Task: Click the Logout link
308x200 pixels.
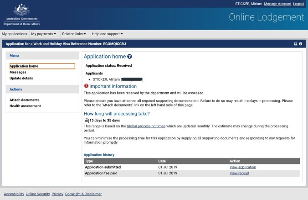Action: click(298, 4)
